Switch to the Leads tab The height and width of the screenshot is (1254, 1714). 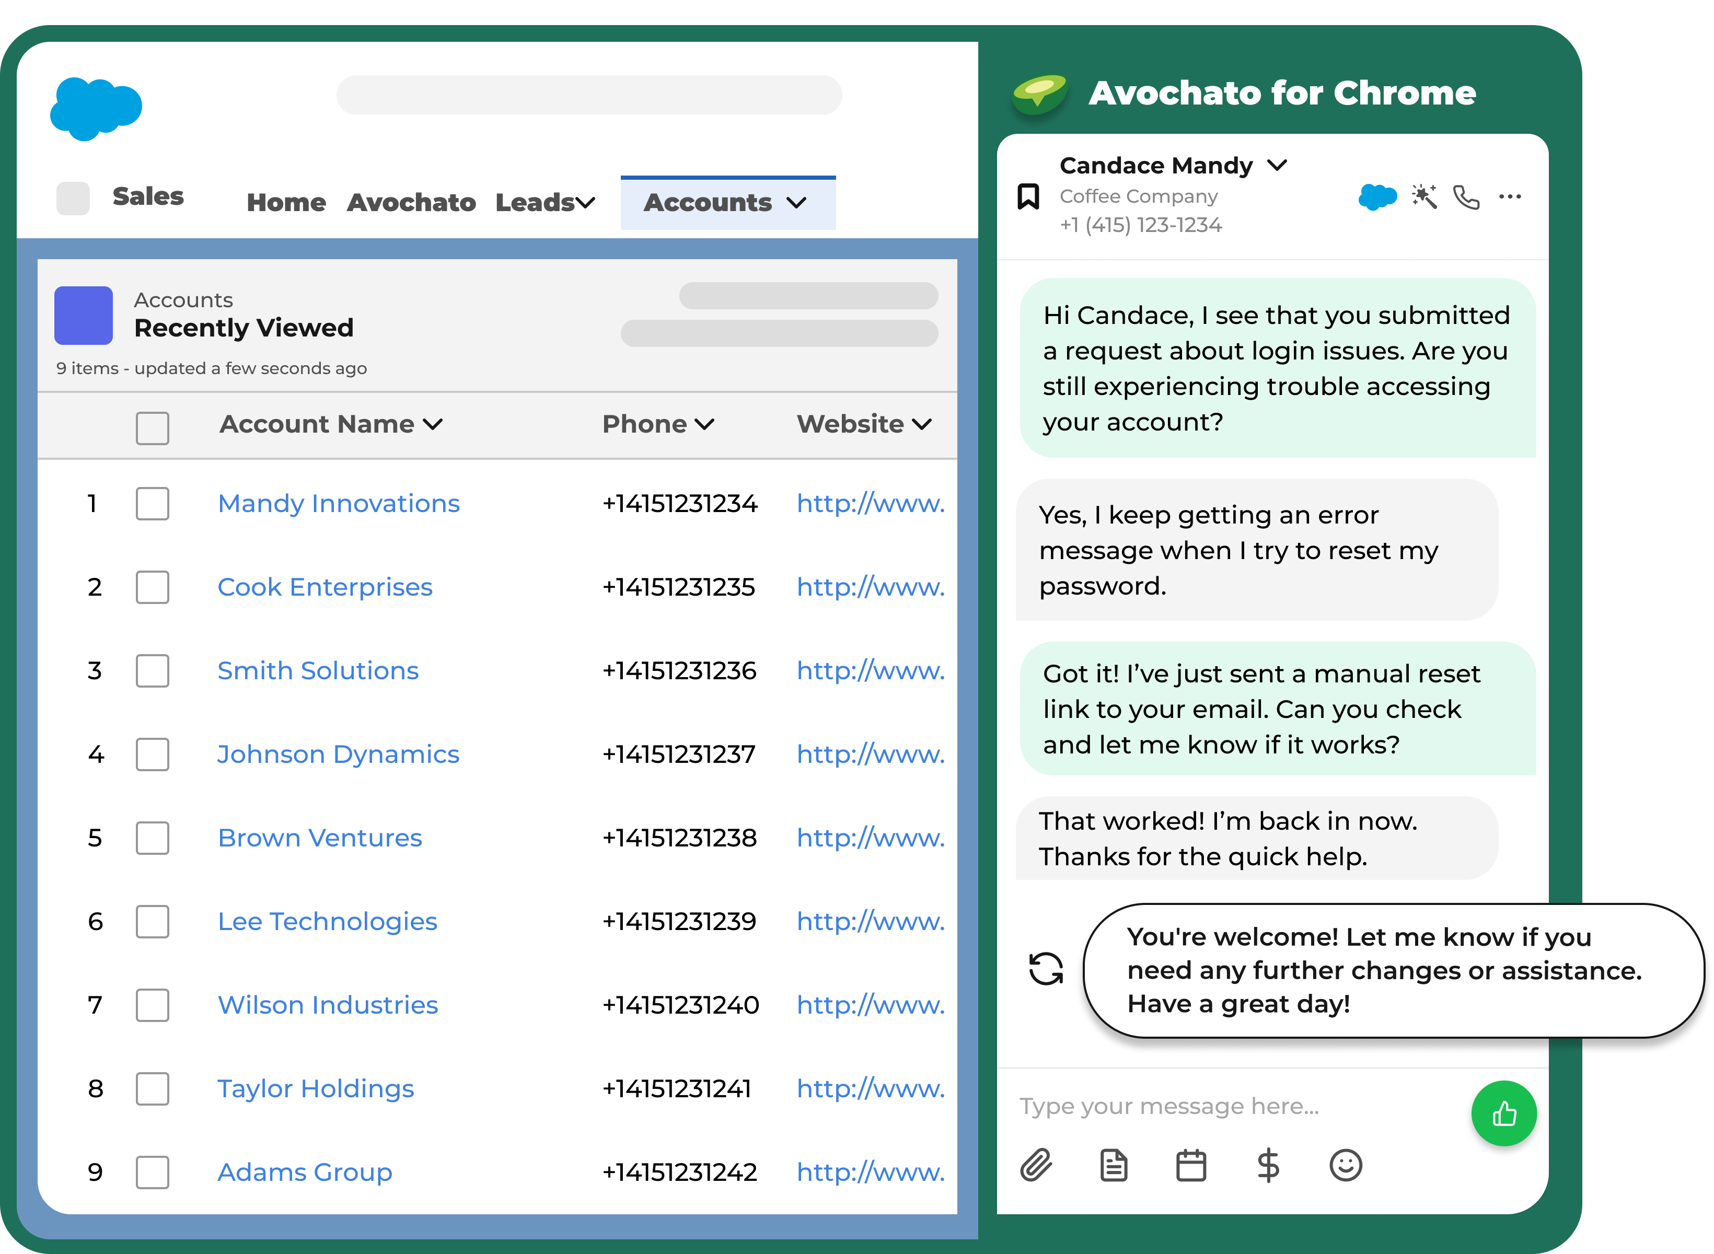point(535,203)
